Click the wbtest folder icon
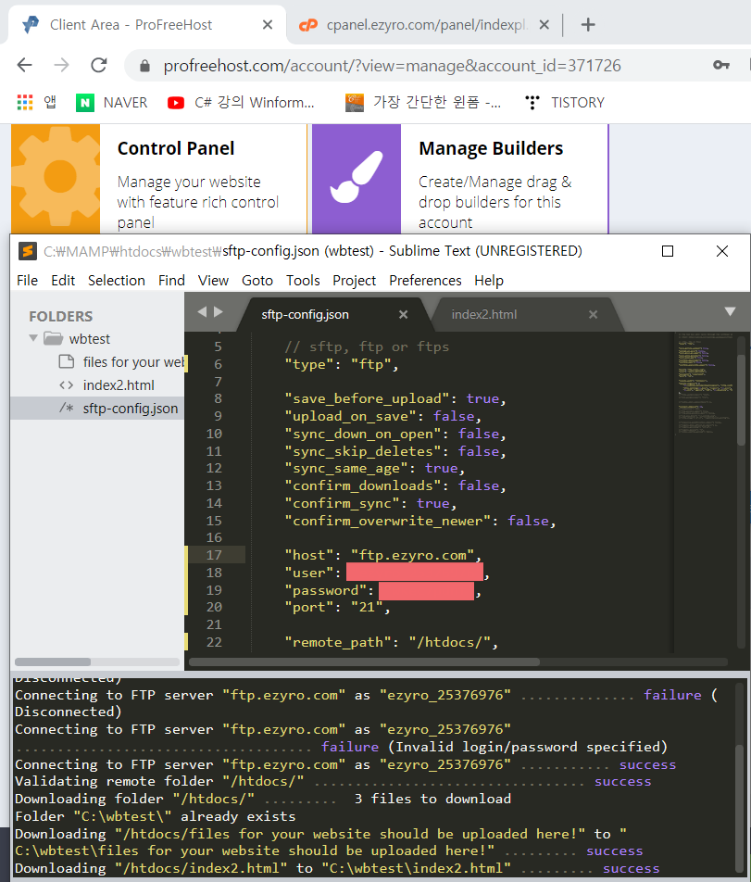Image resolution: width=751 pixels, height=882 pixels. tap(54, 338)
